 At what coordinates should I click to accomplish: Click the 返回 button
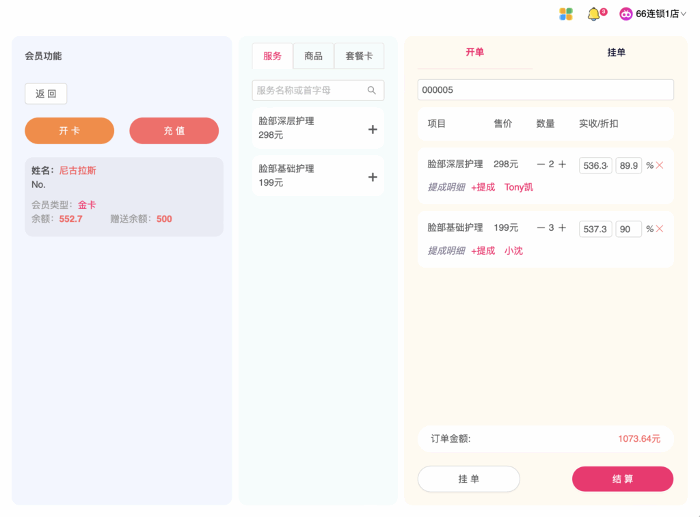click(46, 94)
